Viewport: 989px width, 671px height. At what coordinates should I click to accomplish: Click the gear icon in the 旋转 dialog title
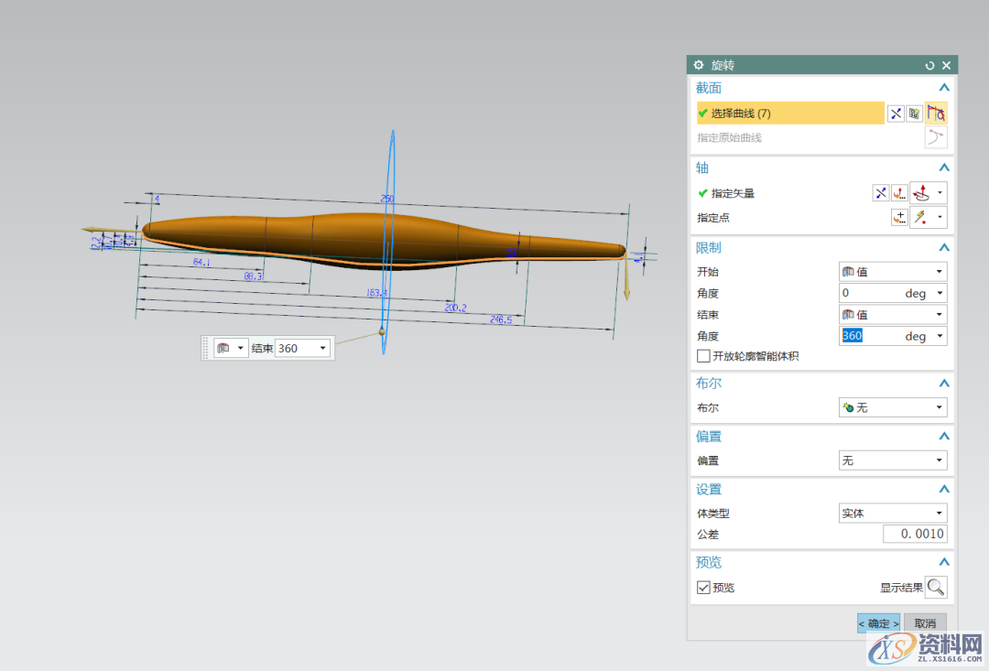[699, 65]
